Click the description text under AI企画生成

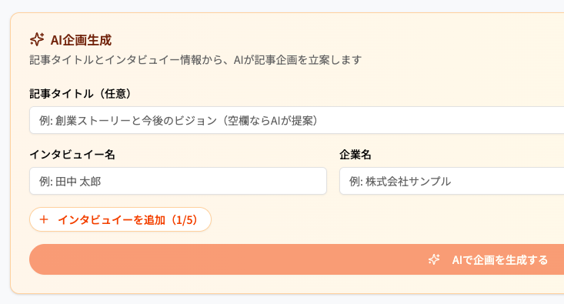(195, 60)
